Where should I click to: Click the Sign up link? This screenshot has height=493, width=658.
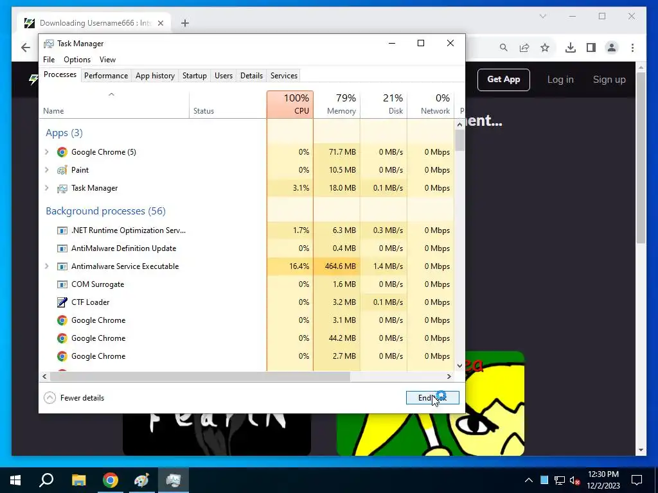coord(609,80)
